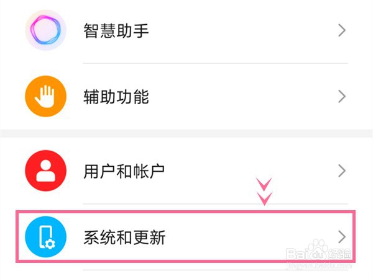Expand the 智慧助手 row chevron

pyautogui.click(x=341, y=30)
